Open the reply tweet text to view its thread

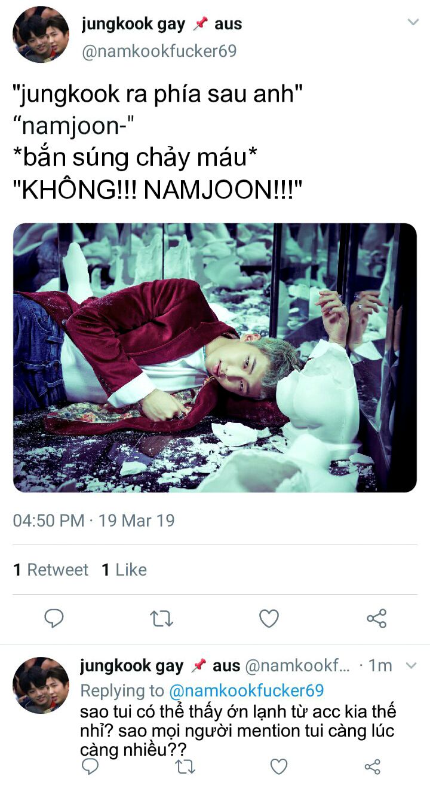(x=238, y=731)
